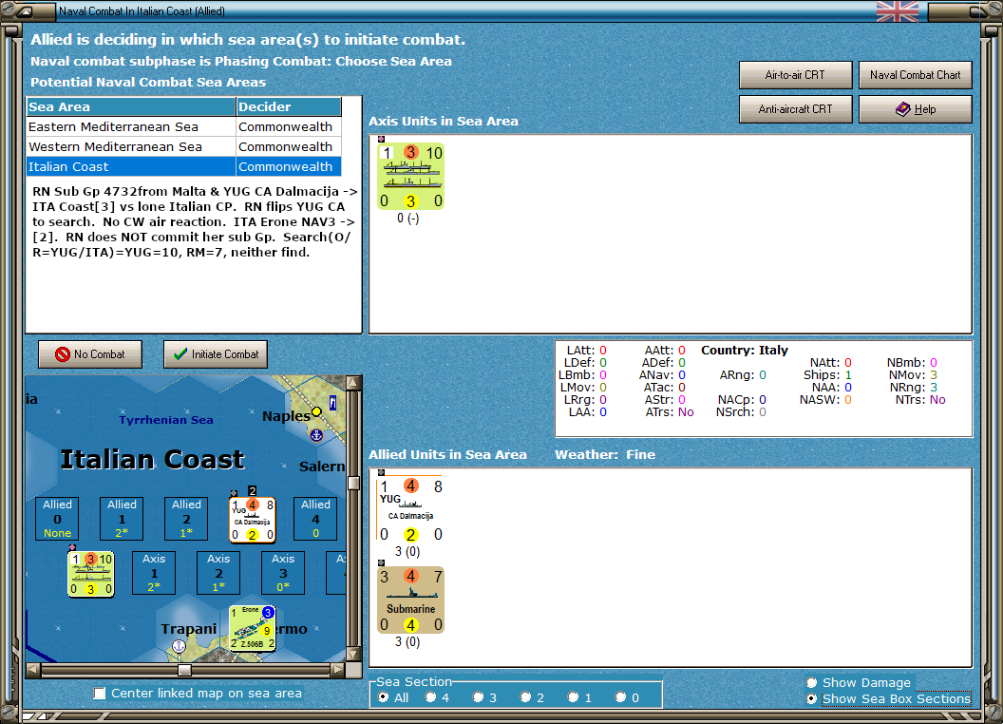Click map horizontal scrollbar right arrow

point(337,670)
